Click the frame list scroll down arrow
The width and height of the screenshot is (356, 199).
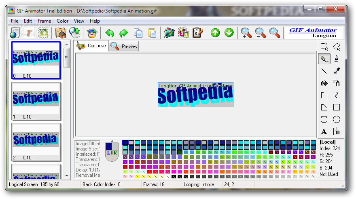67,176
